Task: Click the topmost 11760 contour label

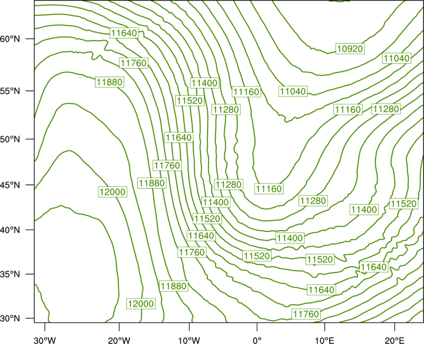Action: [134, 63]
